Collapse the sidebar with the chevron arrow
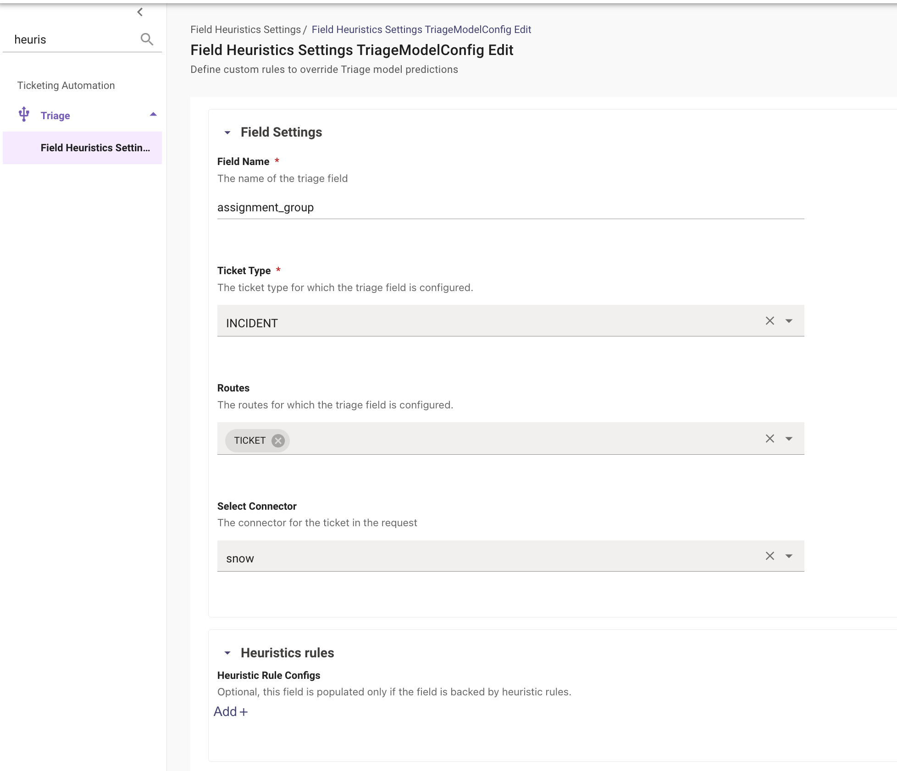This screenshot has height=771, width=897. click(x=140, y=12)
